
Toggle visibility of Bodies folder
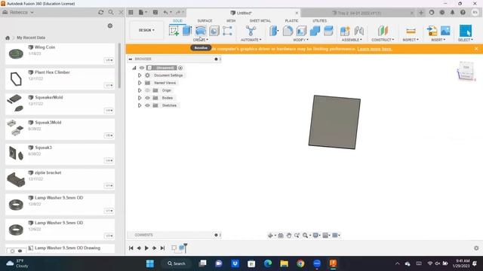point(148,98)
